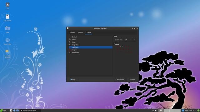
Task: Open Help for Mouse and Touchpad
Action: 73,80
